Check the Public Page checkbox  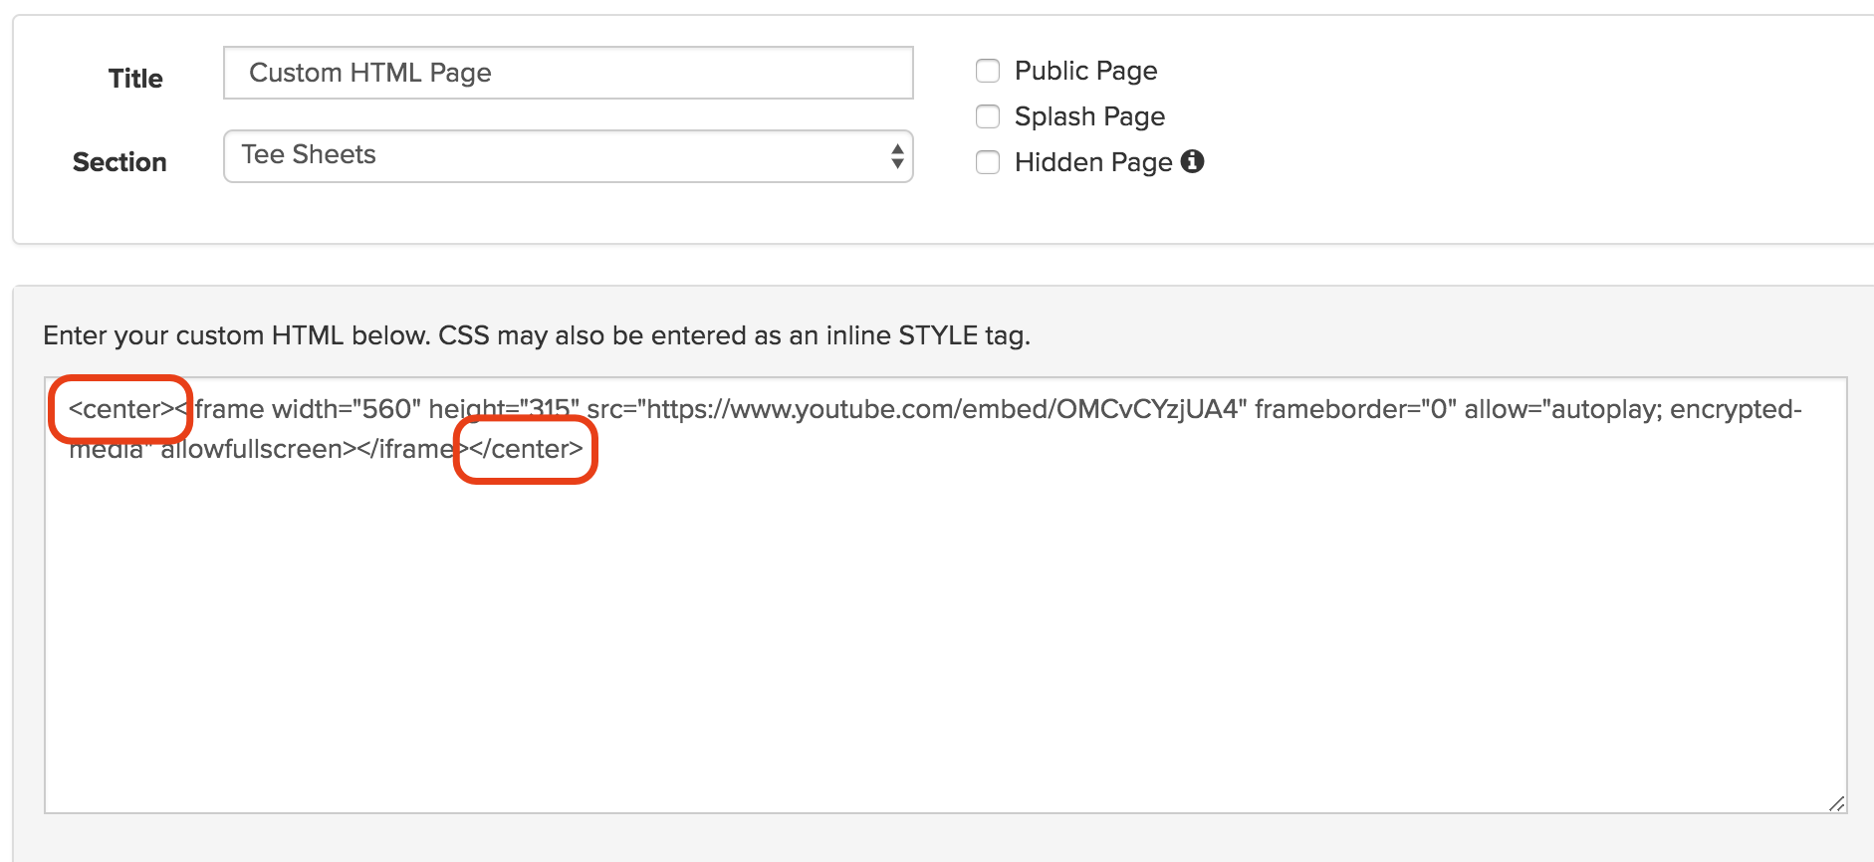tap(988, 71)
